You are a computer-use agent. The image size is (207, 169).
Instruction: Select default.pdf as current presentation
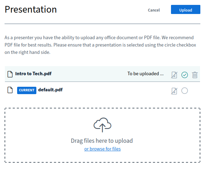click(185, 91)
